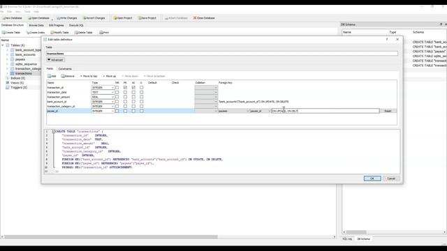
Task: Click the DB Schema panel horizontal scrollbar
Action: [356, 232]
